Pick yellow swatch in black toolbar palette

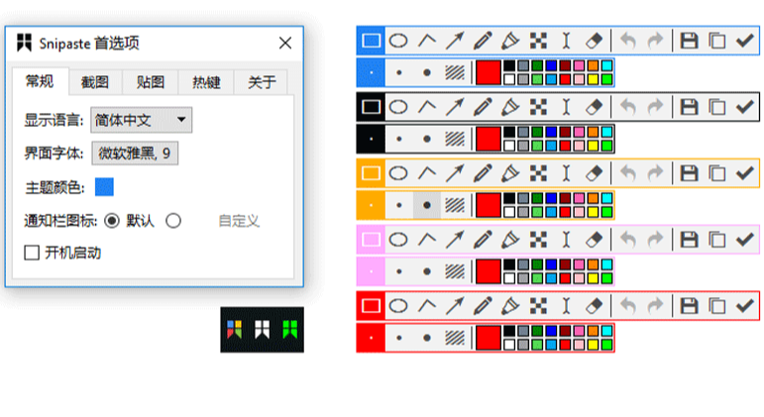593,146
